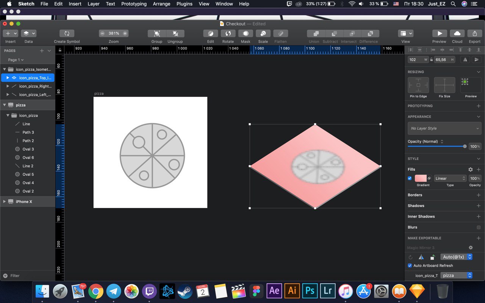Click the Ungroup toolbar icon
This screenshot has height=303, width=485.
175,33
